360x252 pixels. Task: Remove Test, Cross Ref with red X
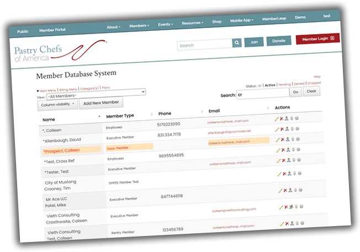[x=283, y=150]
